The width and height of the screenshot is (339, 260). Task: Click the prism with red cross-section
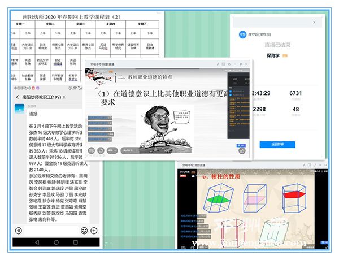(294, 198)
